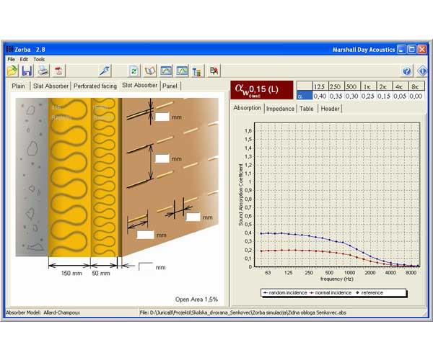Click the blue question mark help icon

pos(407,71)
